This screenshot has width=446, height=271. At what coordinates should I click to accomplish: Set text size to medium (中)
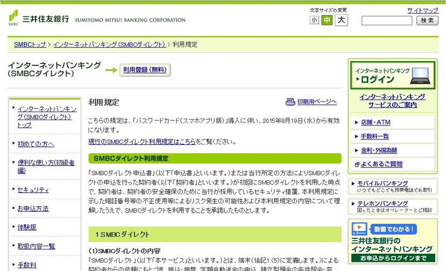tap(327, 20)
